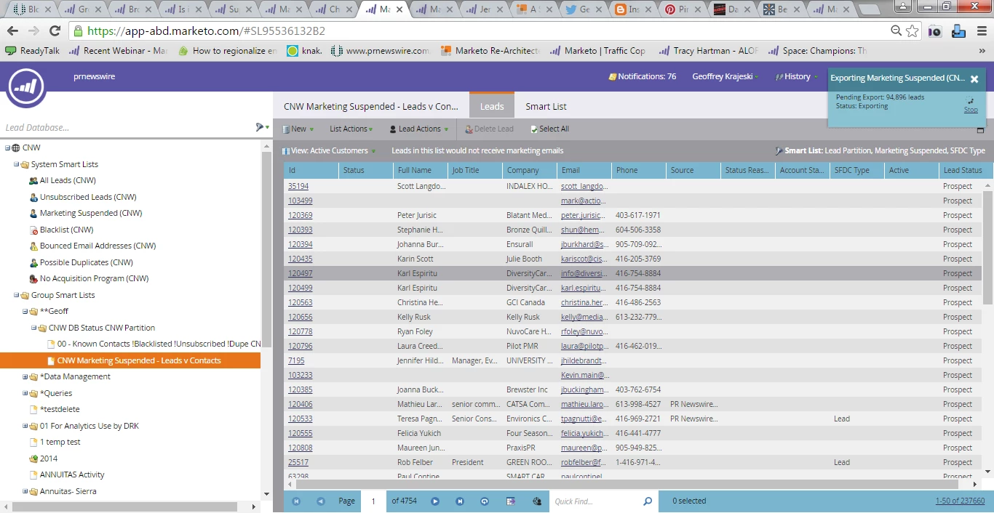
Task: Bookmark this page with the star icon
Action: point(913,31)
